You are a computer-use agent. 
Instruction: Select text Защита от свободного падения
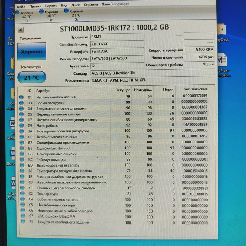coord(63,222)
